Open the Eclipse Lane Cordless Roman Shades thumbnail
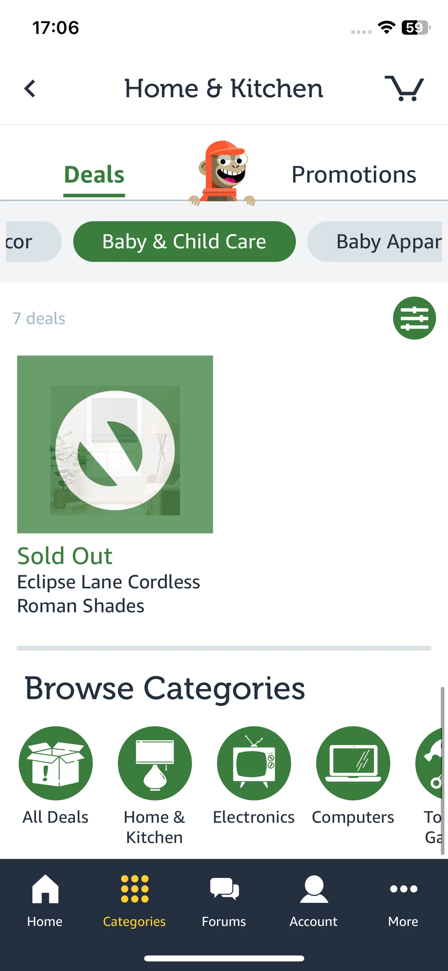This screenshot has width=448, height=971. 115,444
